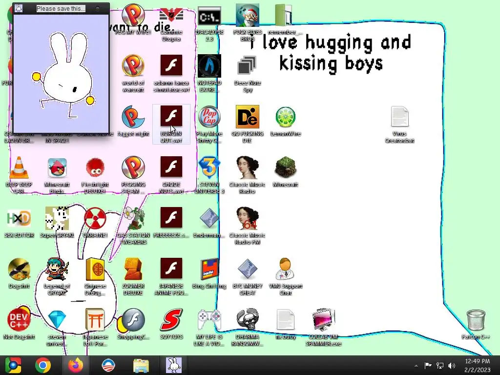Viewport: 500px width, 375px height.
Task: Open LemonWire on the desktop
Action: [x=285, y=121]
